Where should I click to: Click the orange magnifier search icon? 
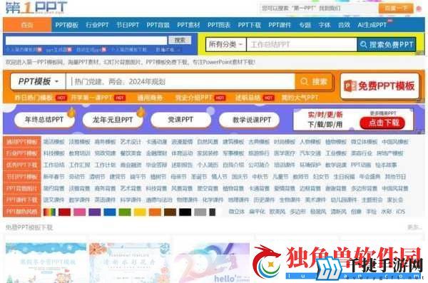(304, 81)
